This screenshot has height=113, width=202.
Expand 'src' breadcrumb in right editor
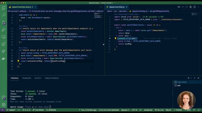116,11
